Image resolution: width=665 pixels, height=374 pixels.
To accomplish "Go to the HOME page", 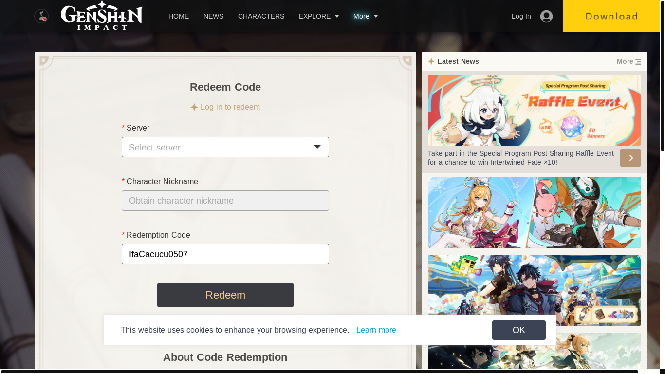I will [x=179, y=16].
